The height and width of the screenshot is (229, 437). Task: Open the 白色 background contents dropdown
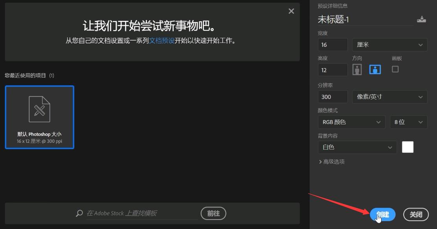point(357,147)
